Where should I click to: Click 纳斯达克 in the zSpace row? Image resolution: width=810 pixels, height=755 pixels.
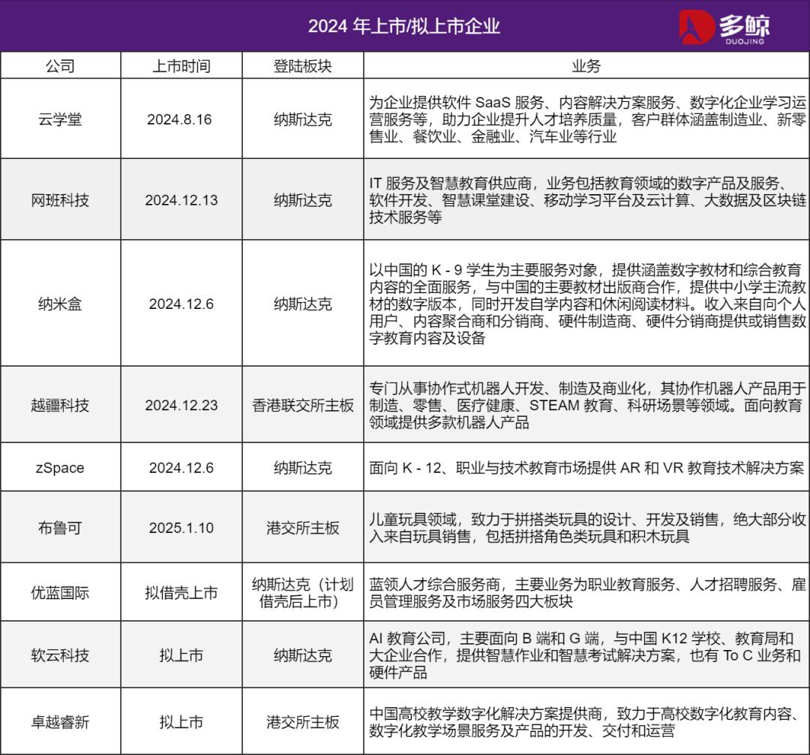click(303, 467)
